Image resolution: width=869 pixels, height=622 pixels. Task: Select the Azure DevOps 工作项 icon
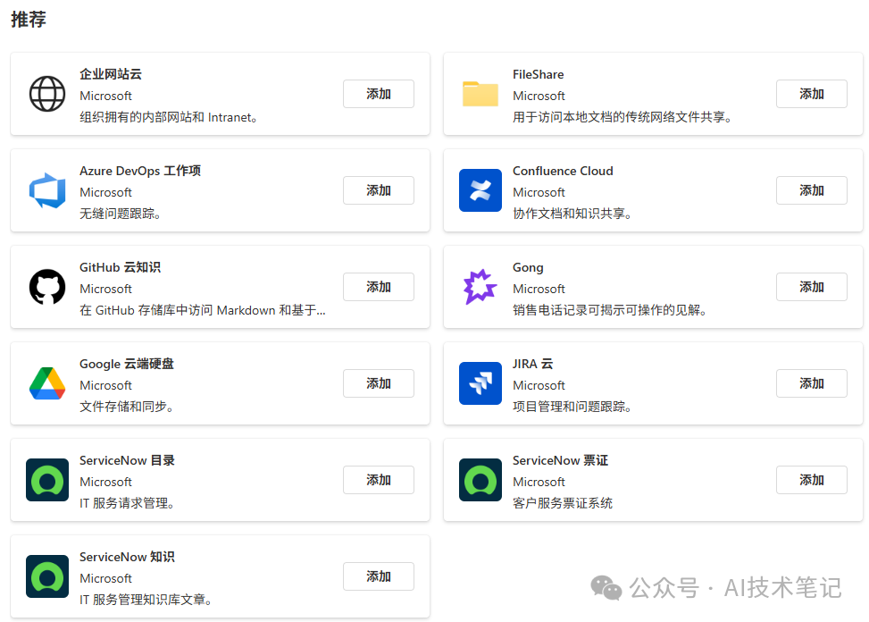point(47,190)
